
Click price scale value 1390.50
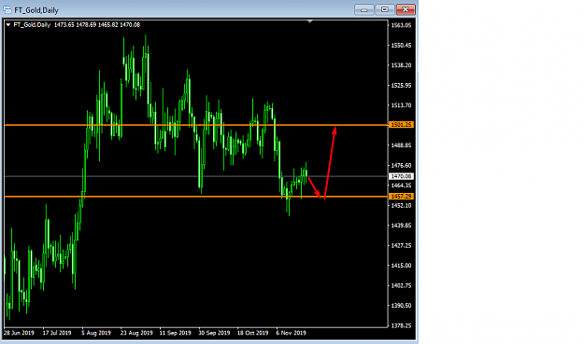click(x=401, y=306)
